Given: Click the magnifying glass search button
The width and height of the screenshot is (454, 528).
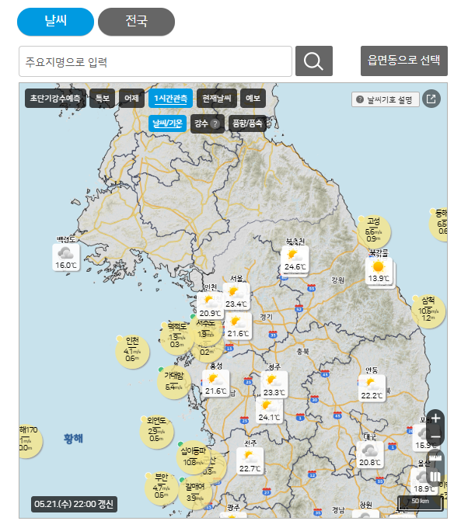Looking at the screenshot, I should point(314,61).
